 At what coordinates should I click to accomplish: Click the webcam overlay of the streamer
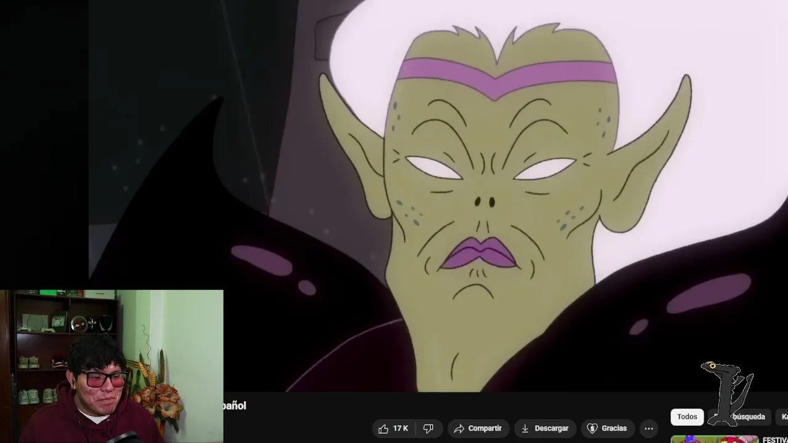pos(111,366)
